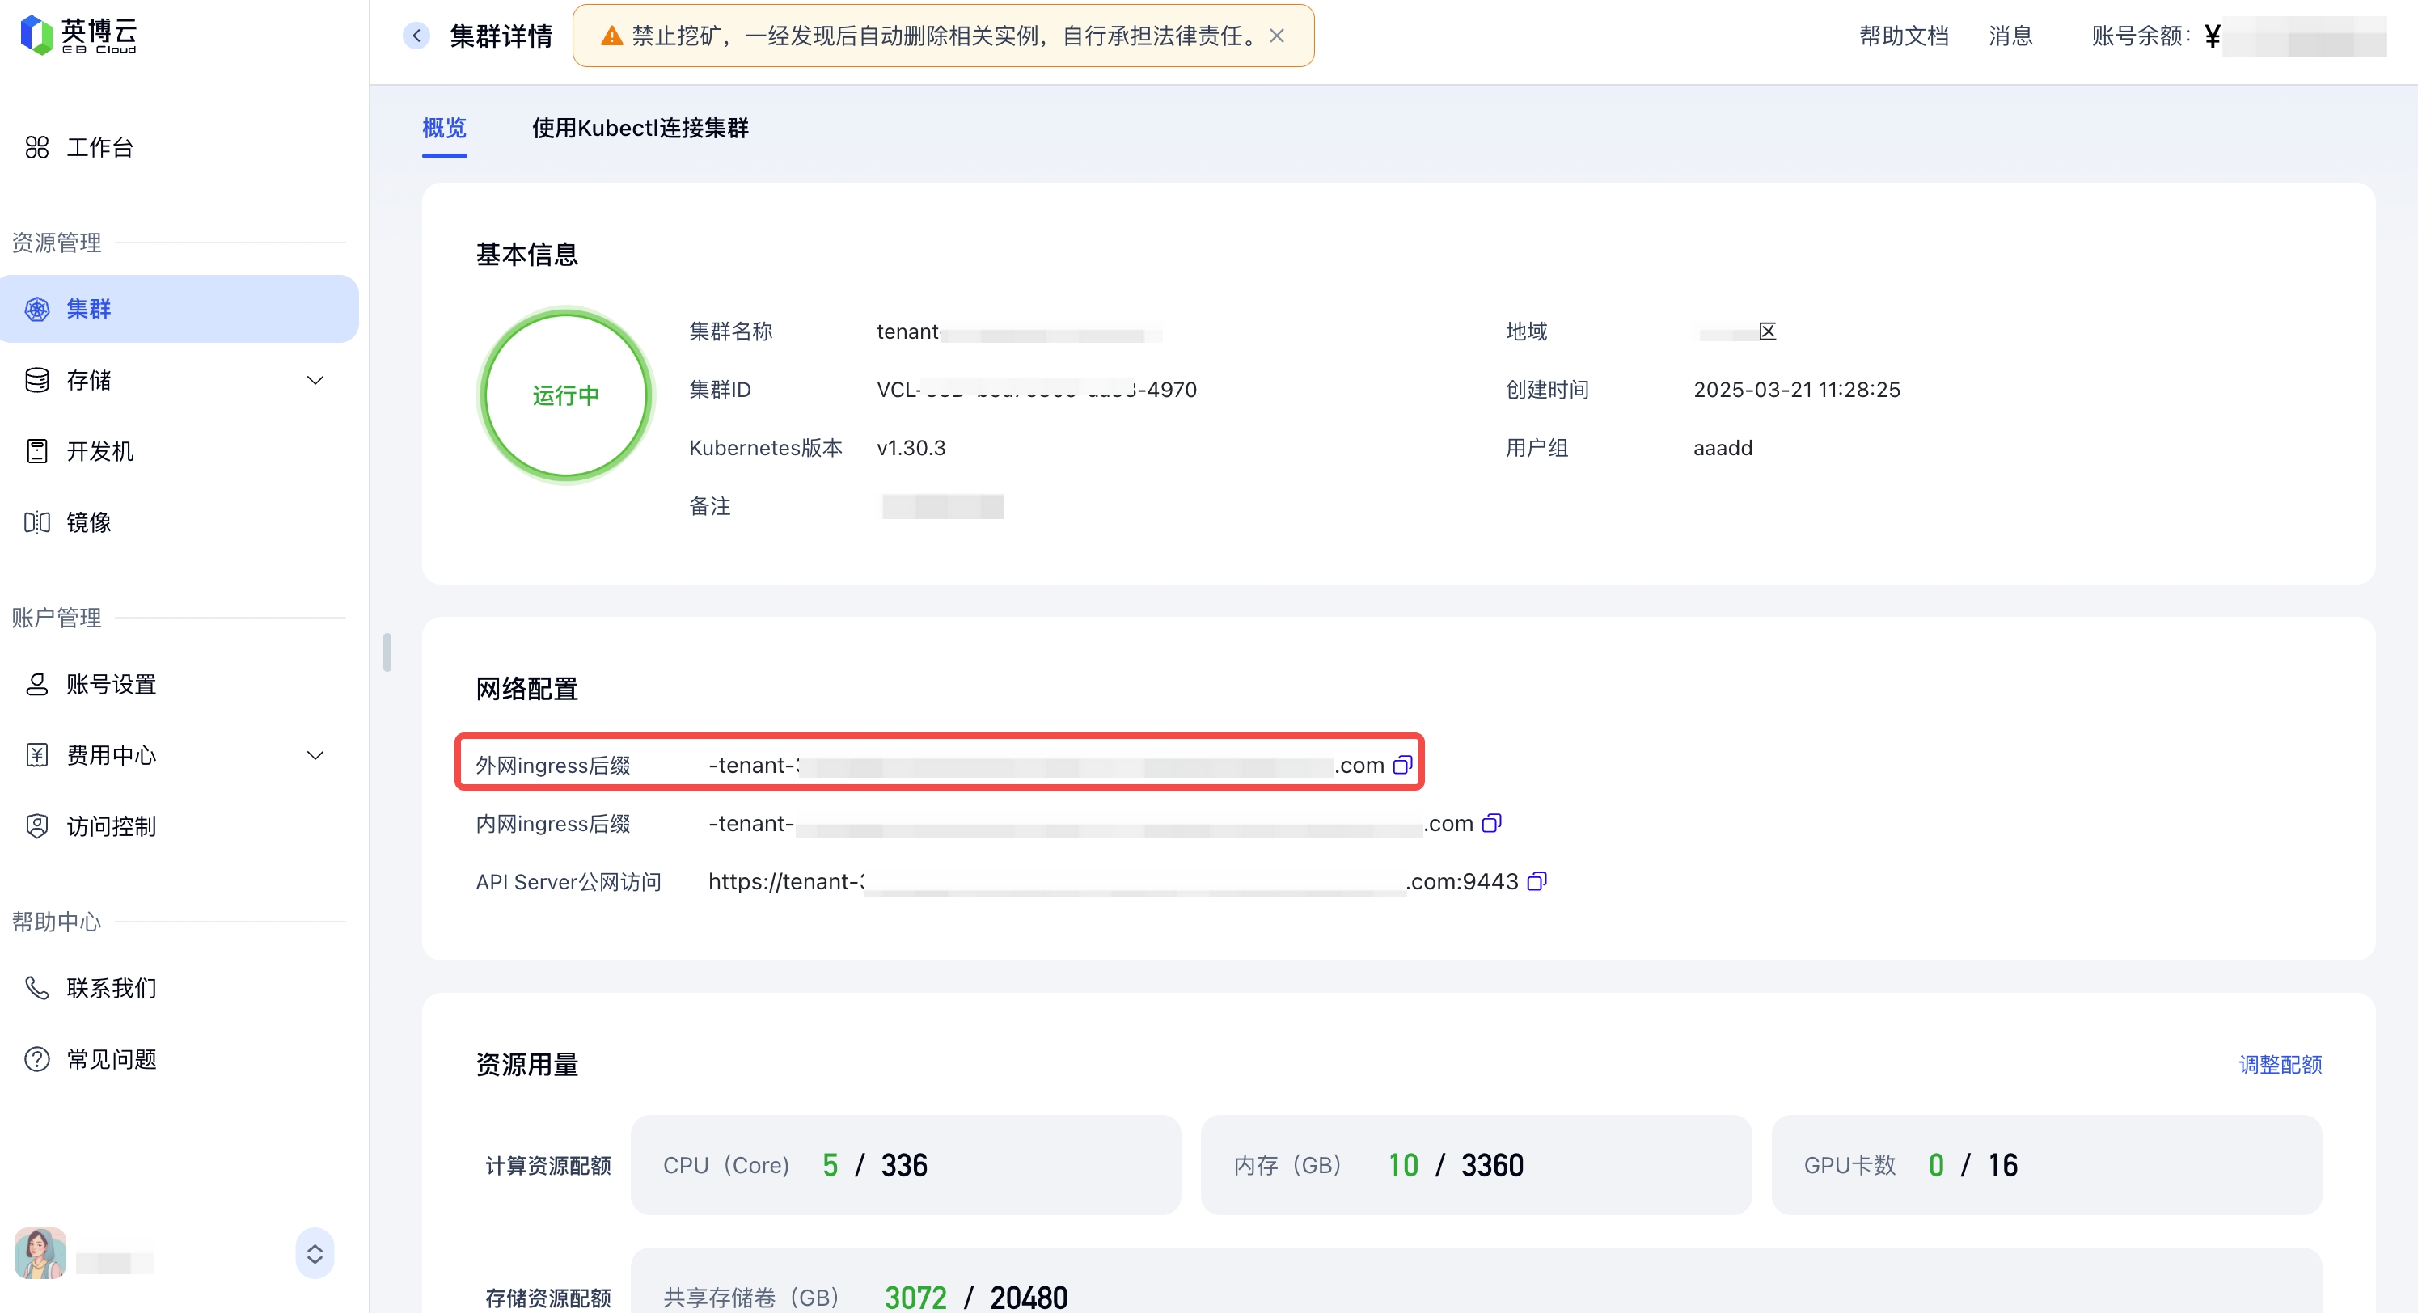Switch to 使用Kubectl连接集群 tab
Image resolution: width=2418 pixels, height=1313 pixels.
coord(640,128)
